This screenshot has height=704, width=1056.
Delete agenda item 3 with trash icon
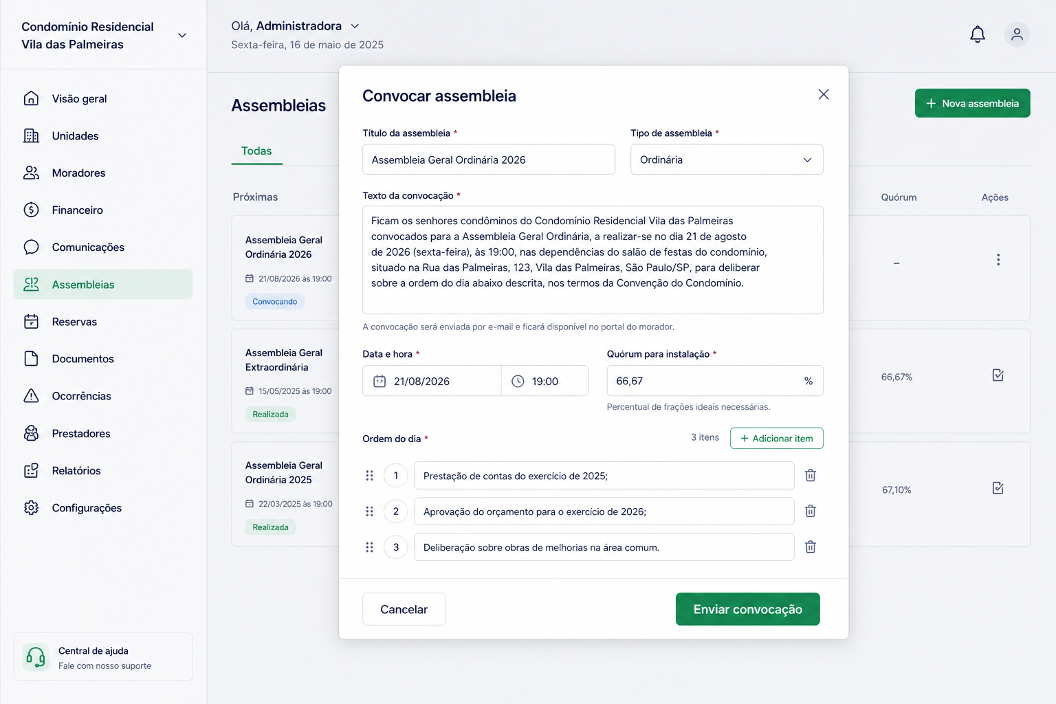pyautogui.click(x=811, y=547)
